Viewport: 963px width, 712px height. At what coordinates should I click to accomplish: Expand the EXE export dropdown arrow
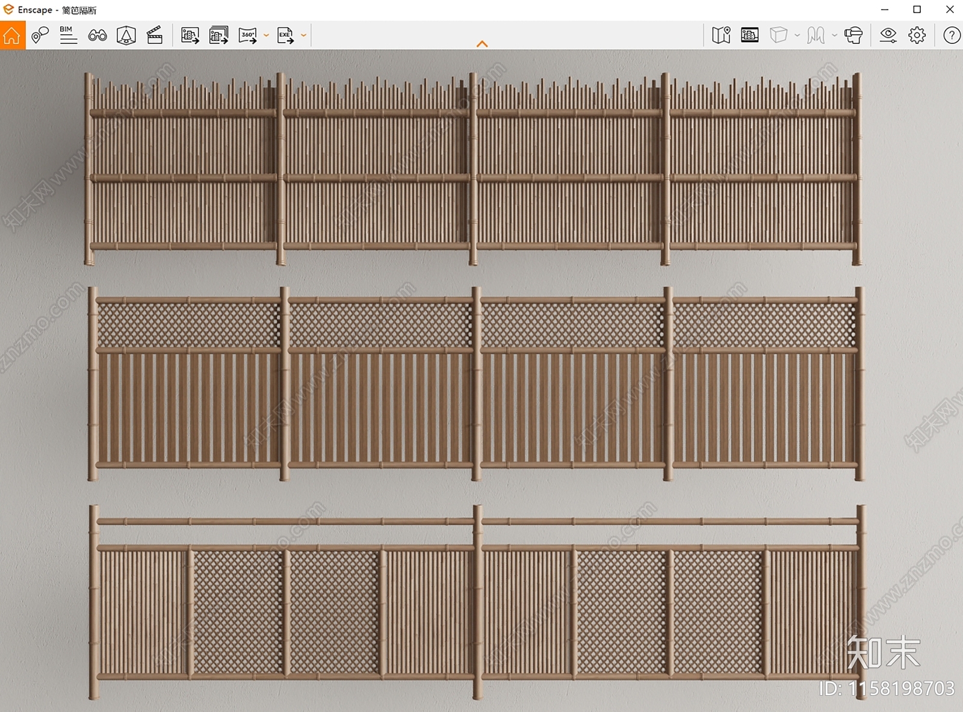click(x=304, y=36)
